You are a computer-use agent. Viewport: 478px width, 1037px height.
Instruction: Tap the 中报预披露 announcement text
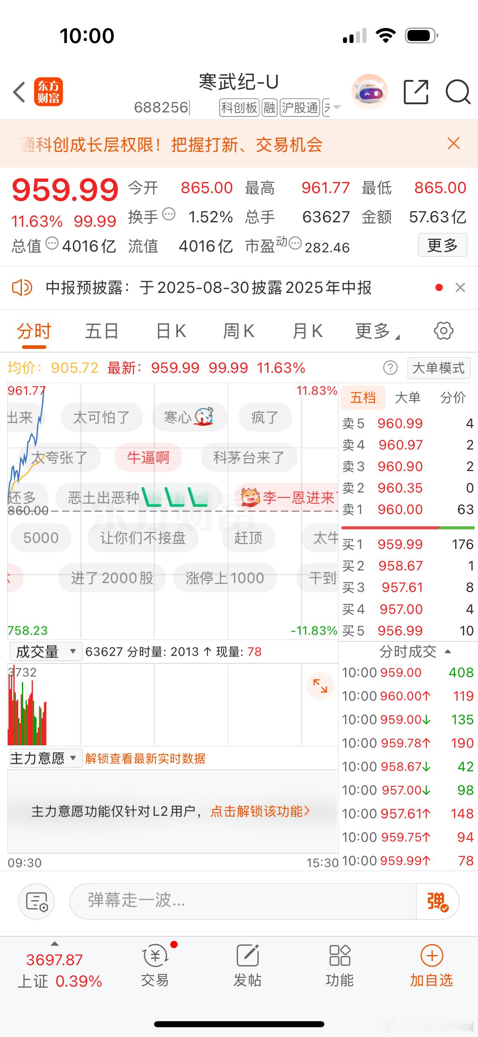tap(208, 288)
